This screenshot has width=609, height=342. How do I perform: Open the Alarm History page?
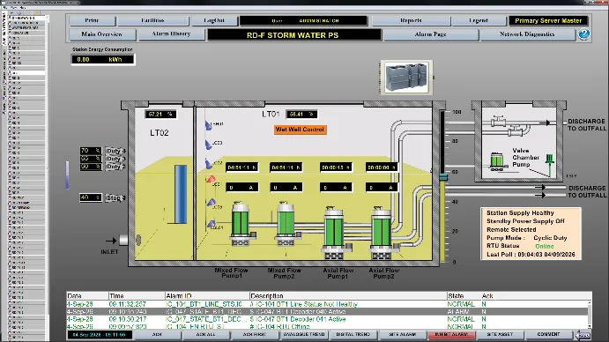click(x=171, y=34)
